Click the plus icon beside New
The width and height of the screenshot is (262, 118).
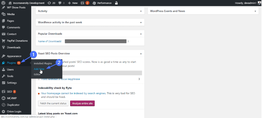70,3
